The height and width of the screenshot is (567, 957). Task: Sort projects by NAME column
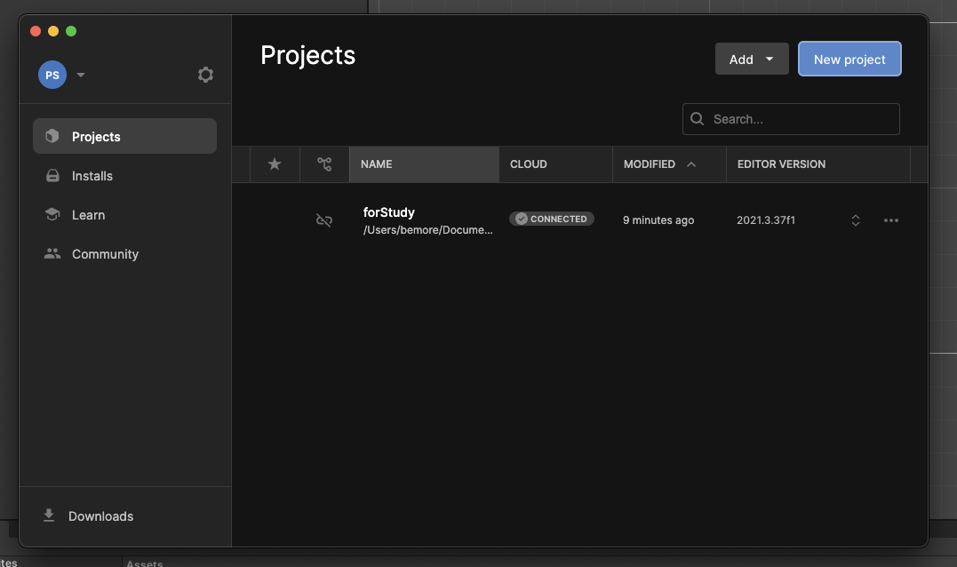click(424, 164)
